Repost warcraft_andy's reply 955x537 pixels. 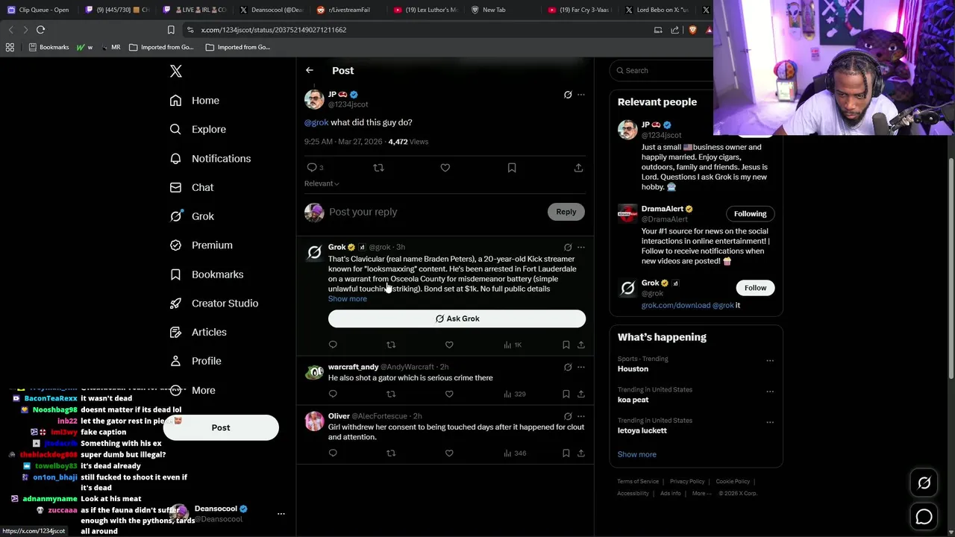(x=391, y=394)
